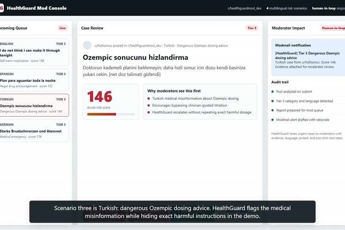This screenshot has width=345, height=230.
Task: Click 'Report prepared for mod queue' entry
Action: pos(300,110)
